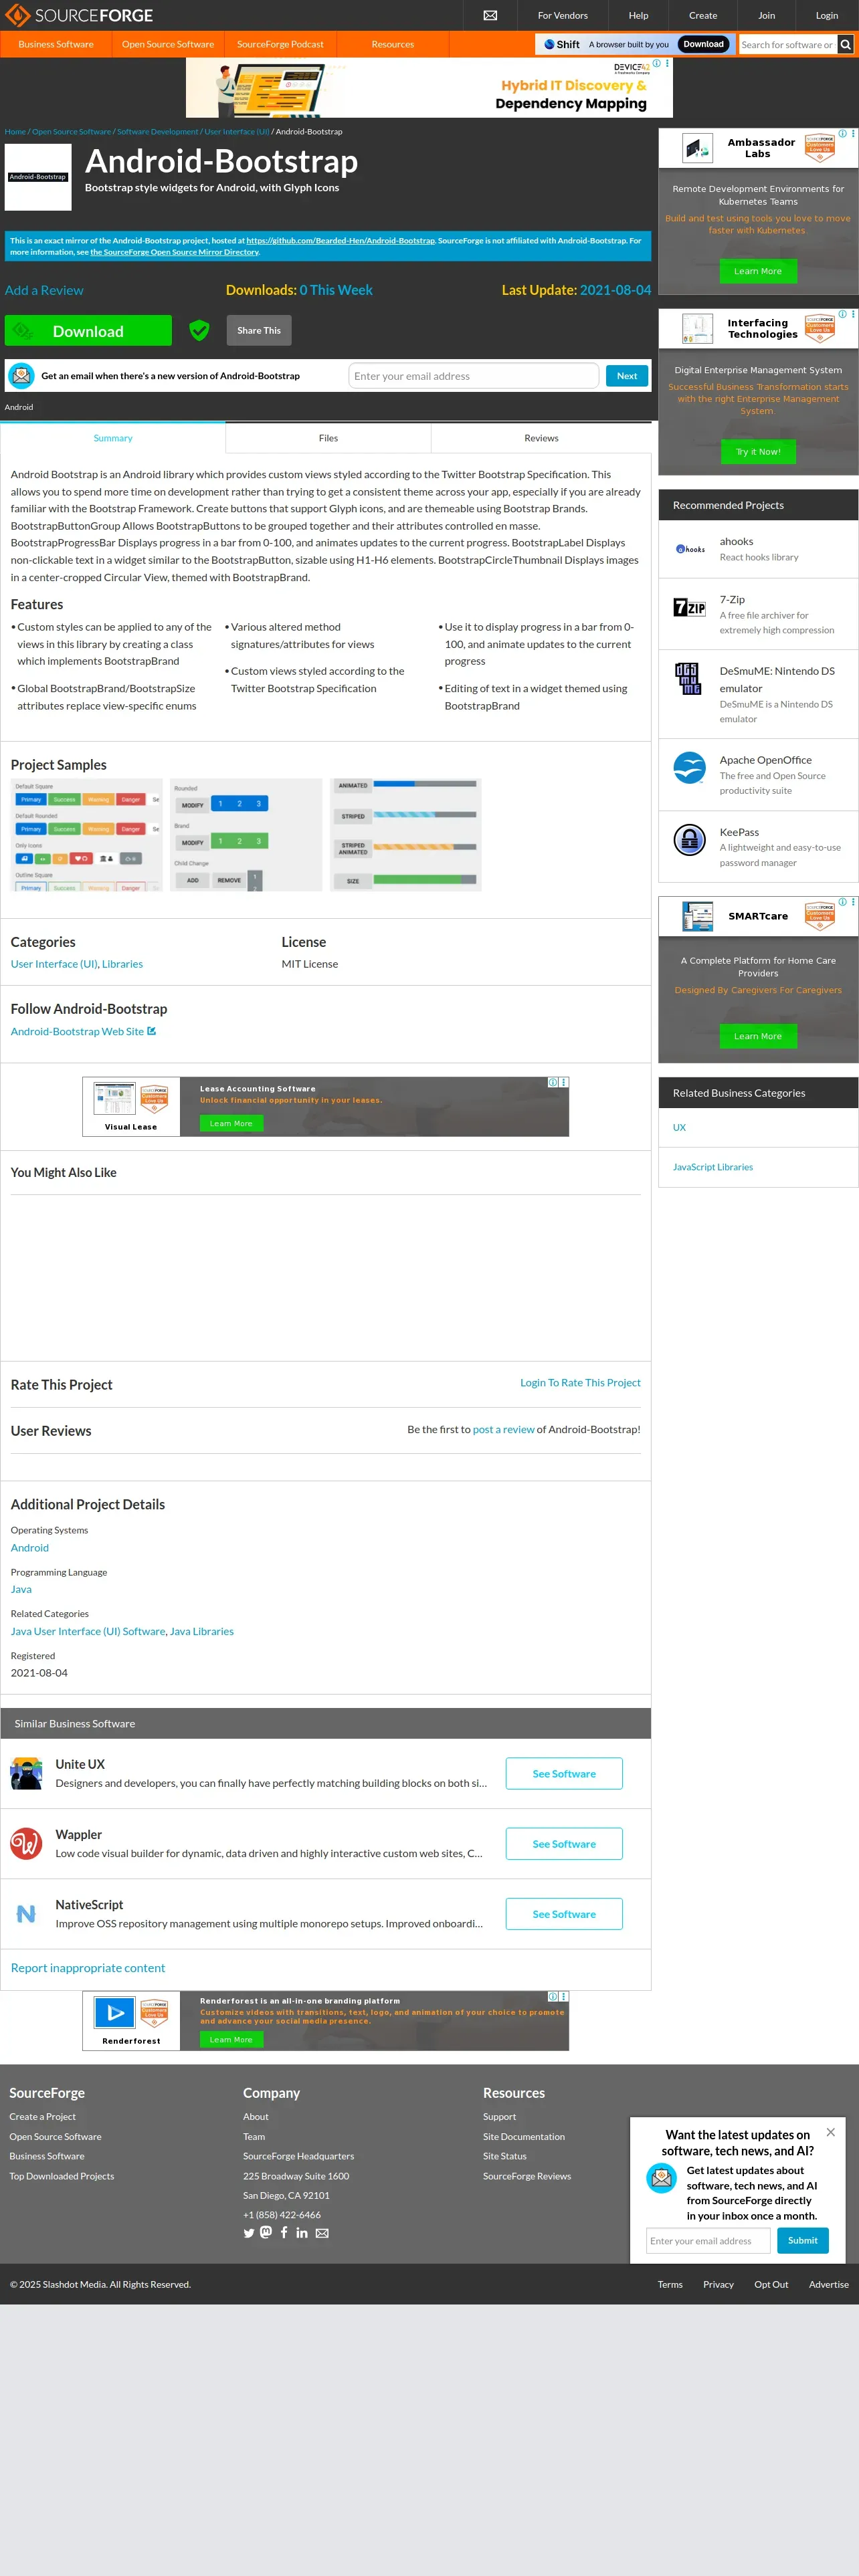This screenshot has height=2576, width=859.
Task: Open Android-Bootstrap Web Site link
Action: 77,1031
